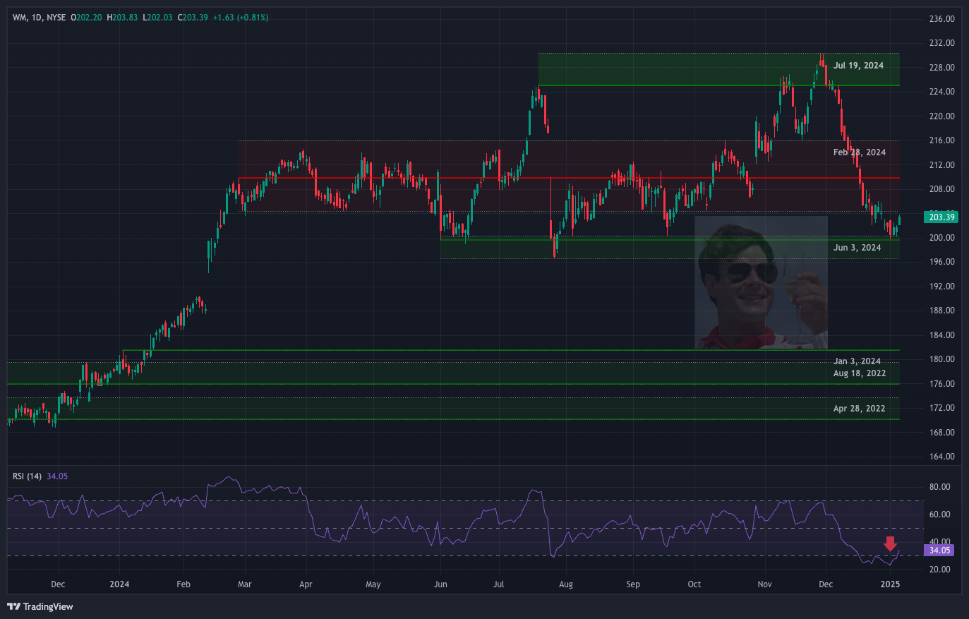
Task: Click the Aug 18, 2022 zone label
Action: pyautogui.click(x=859, y=373)
